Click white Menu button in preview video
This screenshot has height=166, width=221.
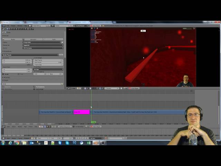143,31
